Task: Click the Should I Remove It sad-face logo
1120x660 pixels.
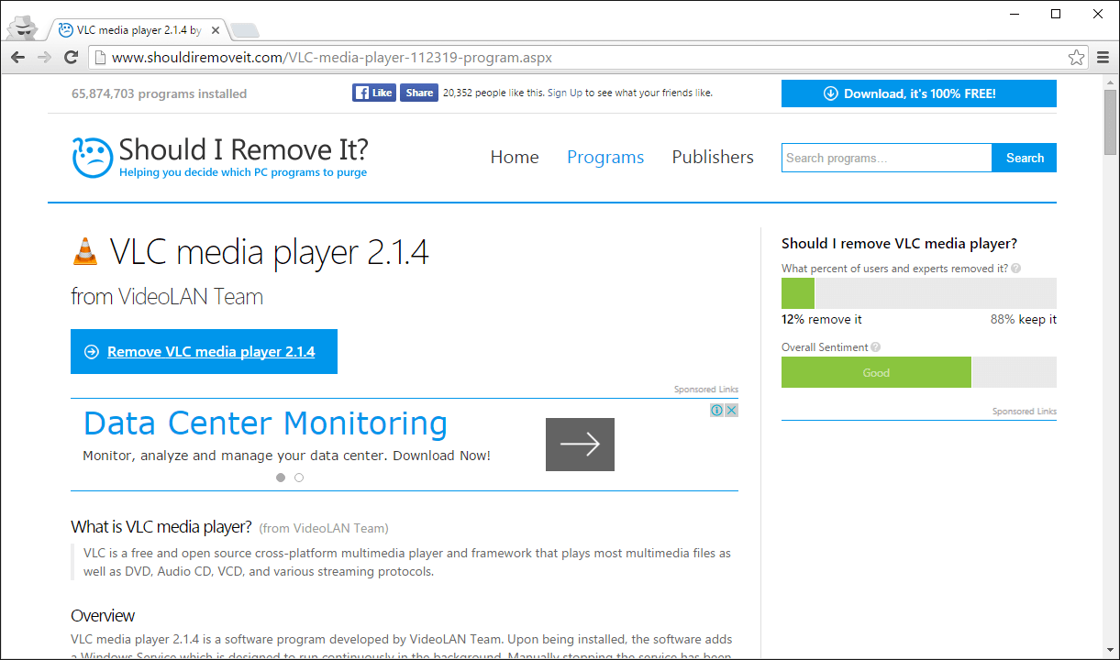Action: click(92, 157)
